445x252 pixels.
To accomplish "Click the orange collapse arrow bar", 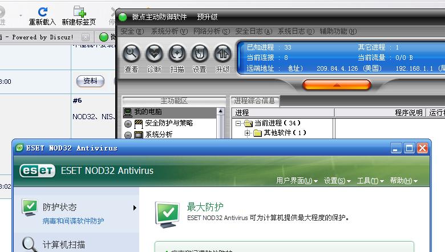I will tap(337, 85).
